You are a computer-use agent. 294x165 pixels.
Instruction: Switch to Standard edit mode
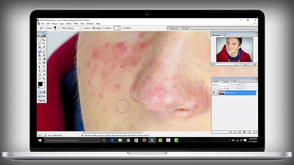click(x=40, y=92)
